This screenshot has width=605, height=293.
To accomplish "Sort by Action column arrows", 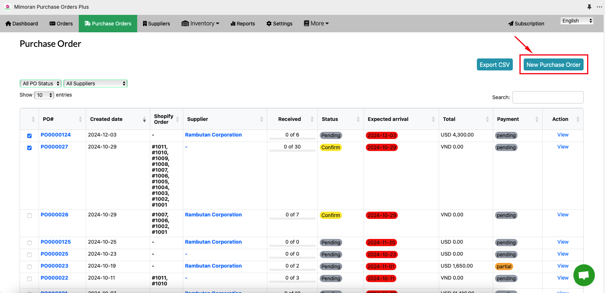I will pyautogui.click(x=578, y=119).
